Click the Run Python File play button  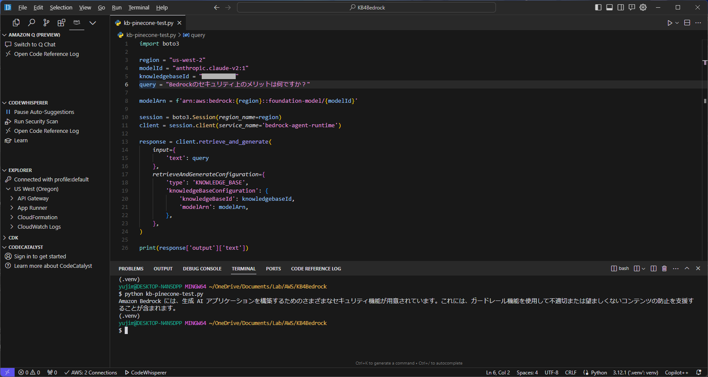tap(670, 23)
